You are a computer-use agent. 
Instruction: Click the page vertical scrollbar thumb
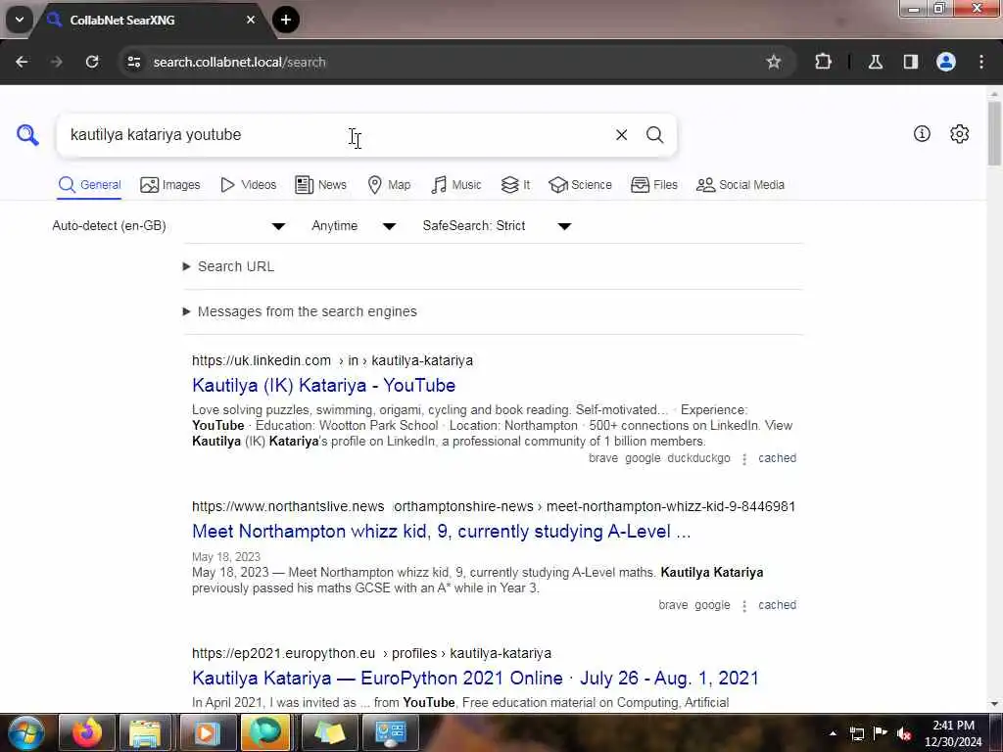pyautogui.click(x=994, y=133)
